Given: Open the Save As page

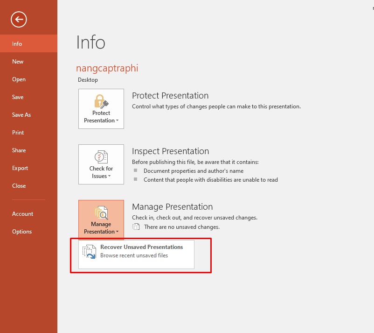Looking at the screenshot, I should coord(28,115).
